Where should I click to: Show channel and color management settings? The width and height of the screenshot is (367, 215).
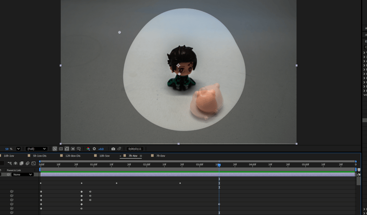pyautogui.click(x=88, y=149)
